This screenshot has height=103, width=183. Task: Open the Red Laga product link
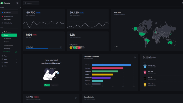(x=150, y=72)
